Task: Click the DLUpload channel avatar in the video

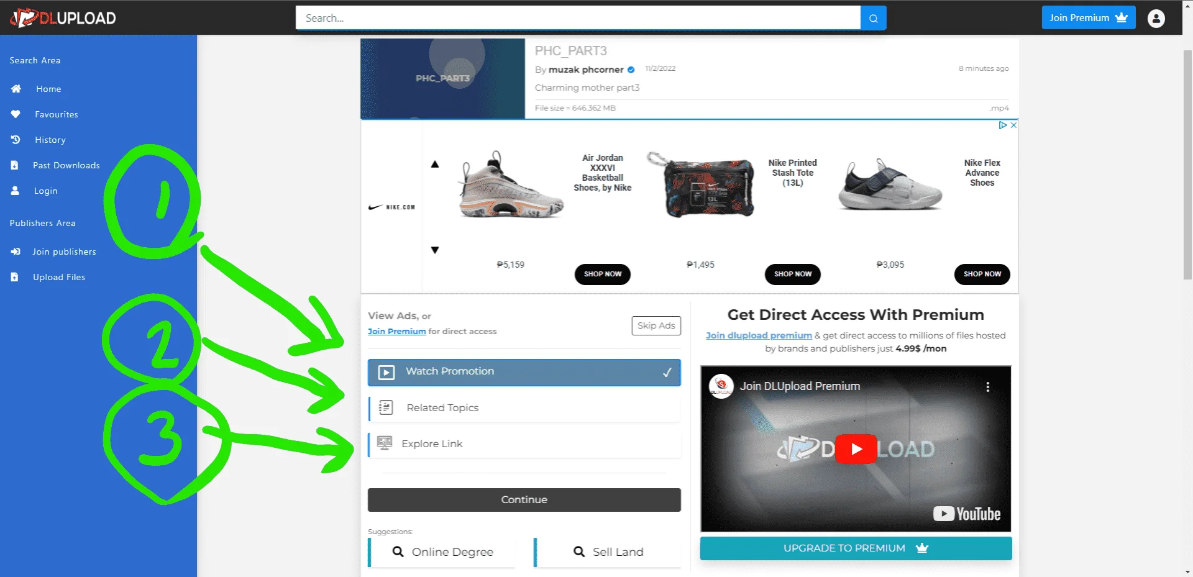Action: (x=721, y=386)
